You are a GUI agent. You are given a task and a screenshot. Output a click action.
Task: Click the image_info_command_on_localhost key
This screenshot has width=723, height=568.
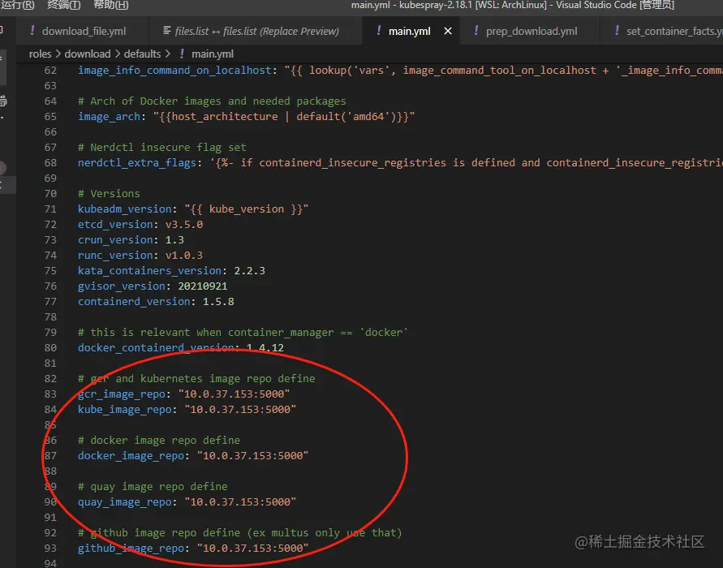click(x=174, y=70)
